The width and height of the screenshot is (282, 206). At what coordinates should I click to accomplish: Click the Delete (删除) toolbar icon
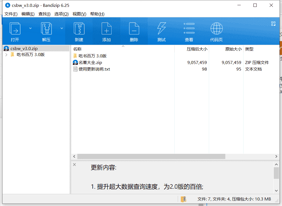point(134,29)
